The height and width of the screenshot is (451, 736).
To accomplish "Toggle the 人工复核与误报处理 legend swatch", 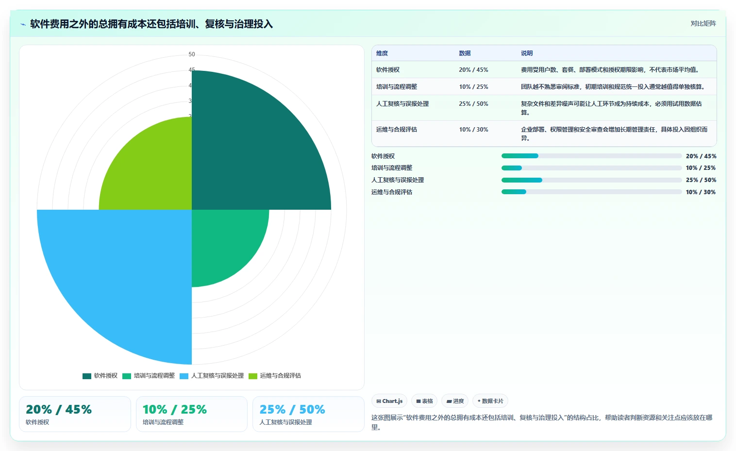I will click(x=184, y=376).
